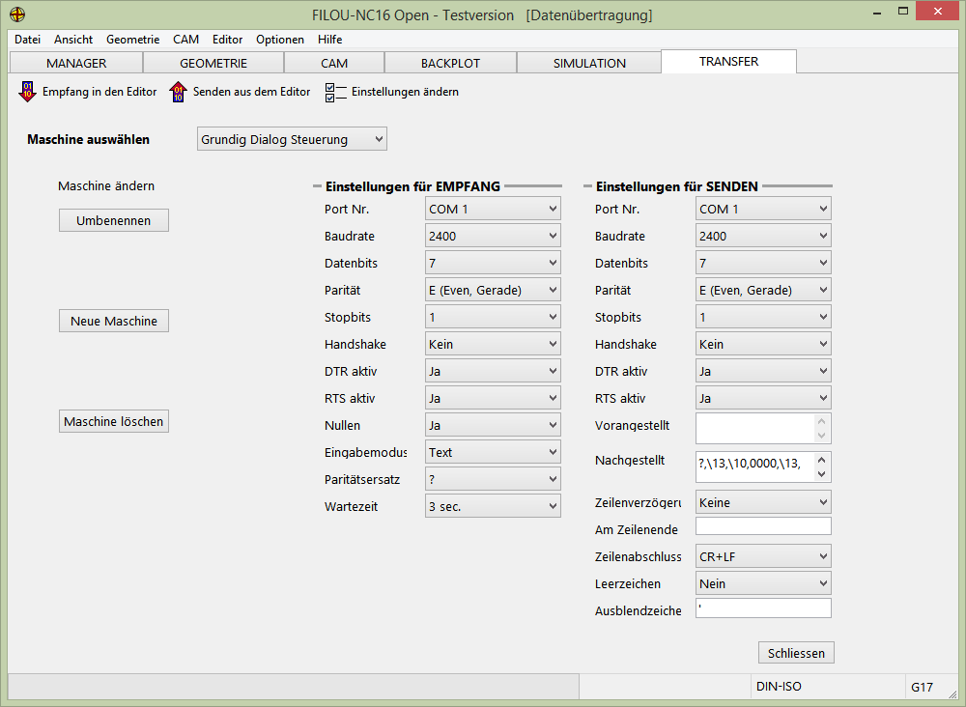Open SENDEN Baudrate dropdown

(763, 236)
